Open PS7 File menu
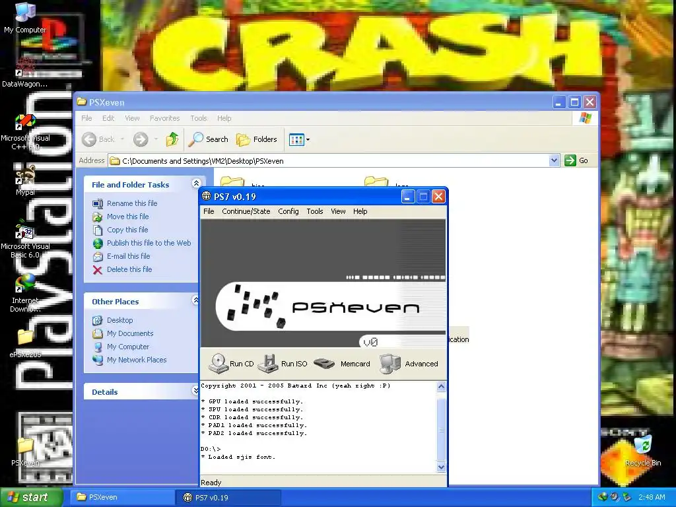The height and width of the screenshot is (507, 676). point(209,211)
